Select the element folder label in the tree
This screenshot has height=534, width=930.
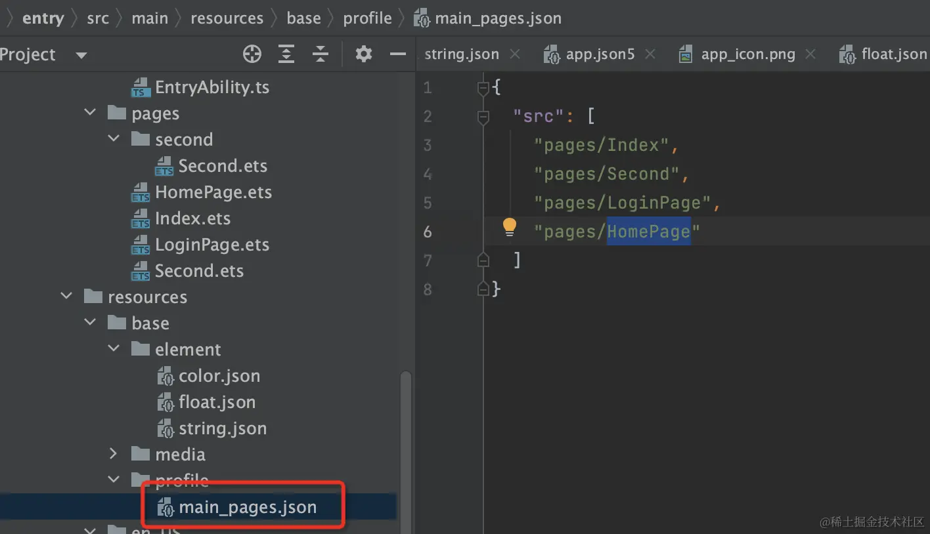(x=188, y=350)
